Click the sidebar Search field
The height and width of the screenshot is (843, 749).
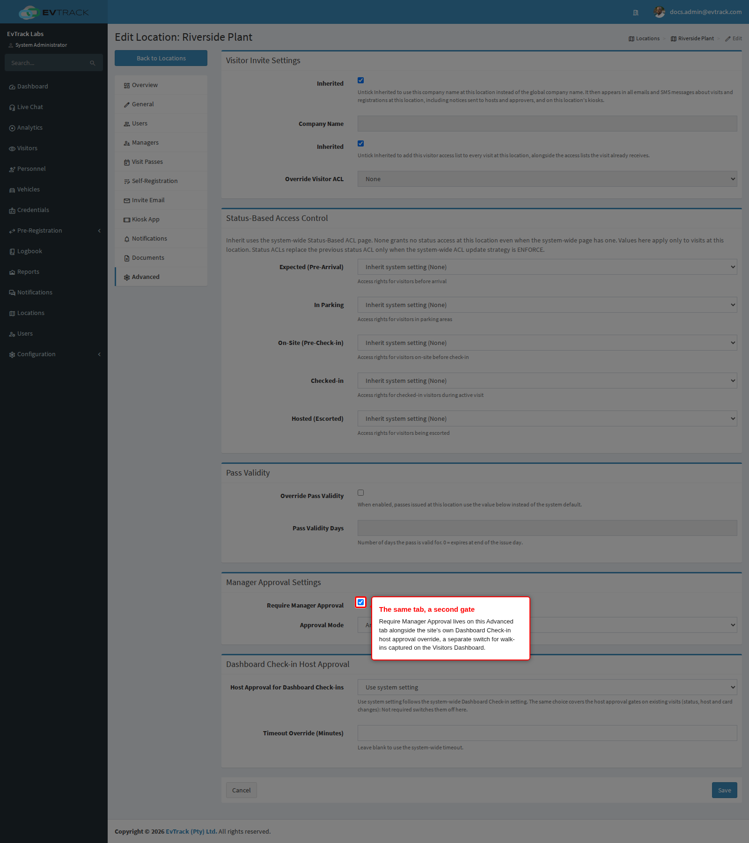(x=54, y=63)
